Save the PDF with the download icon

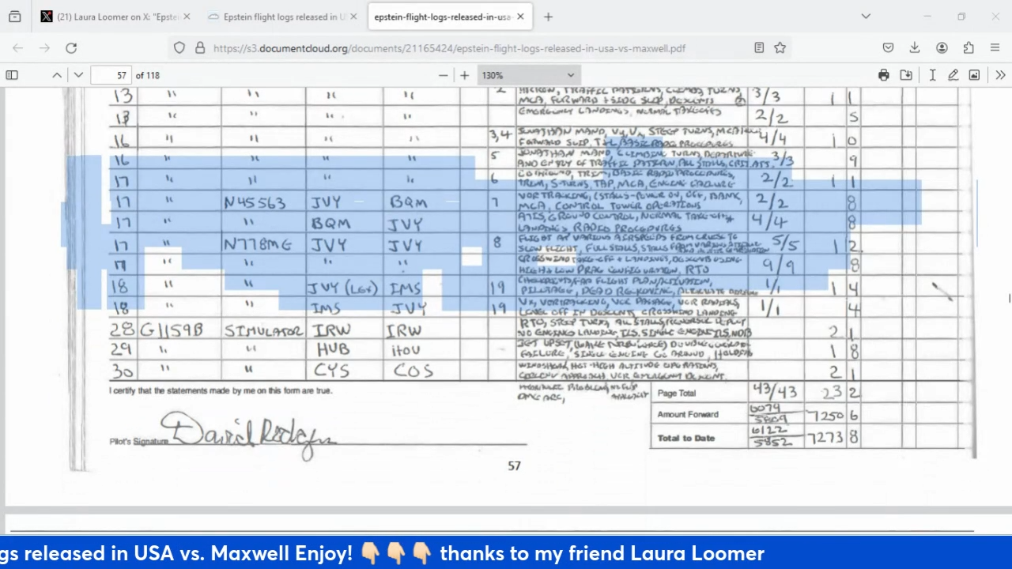(x=906, y=74)
